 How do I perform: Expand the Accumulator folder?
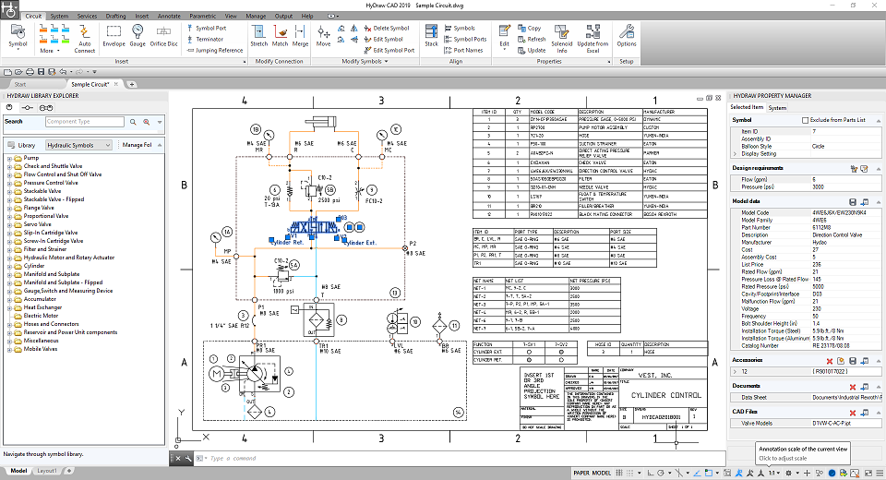click(x=9, y=299)
